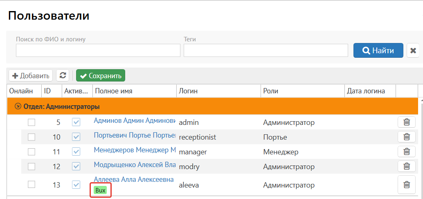Remove modry user via trash icon
The height and width of the screenshot is (199, 423).
pyautogui.click(x=407, y=166)
